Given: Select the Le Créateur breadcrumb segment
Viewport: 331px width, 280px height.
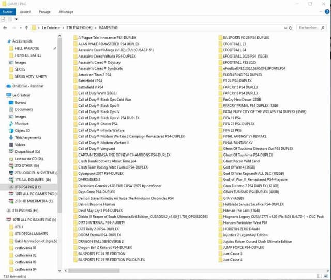Looking at the screenshot, I should (x=51, y=27).
